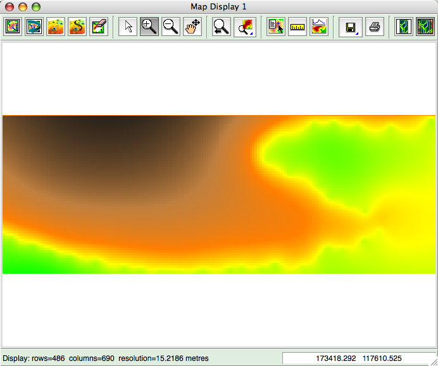The width and height of the screenshot is (438, 366).
Task: Click the Display map icon
Action: (x=13, y=27)
